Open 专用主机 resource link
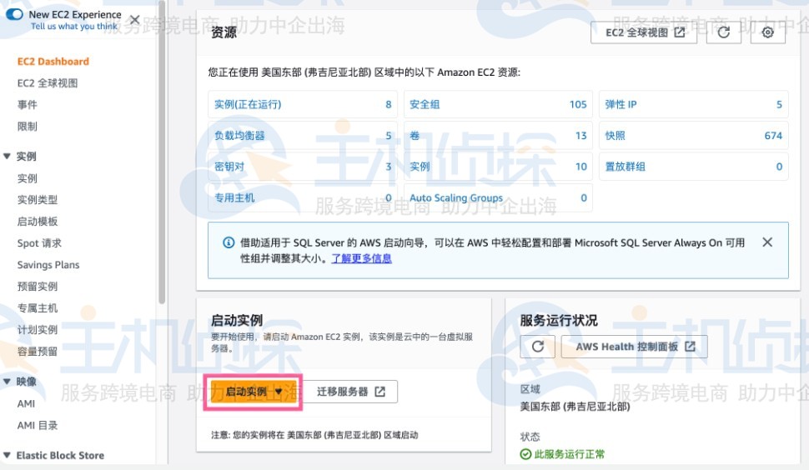The image size is (809, 470). click(234, 197)
